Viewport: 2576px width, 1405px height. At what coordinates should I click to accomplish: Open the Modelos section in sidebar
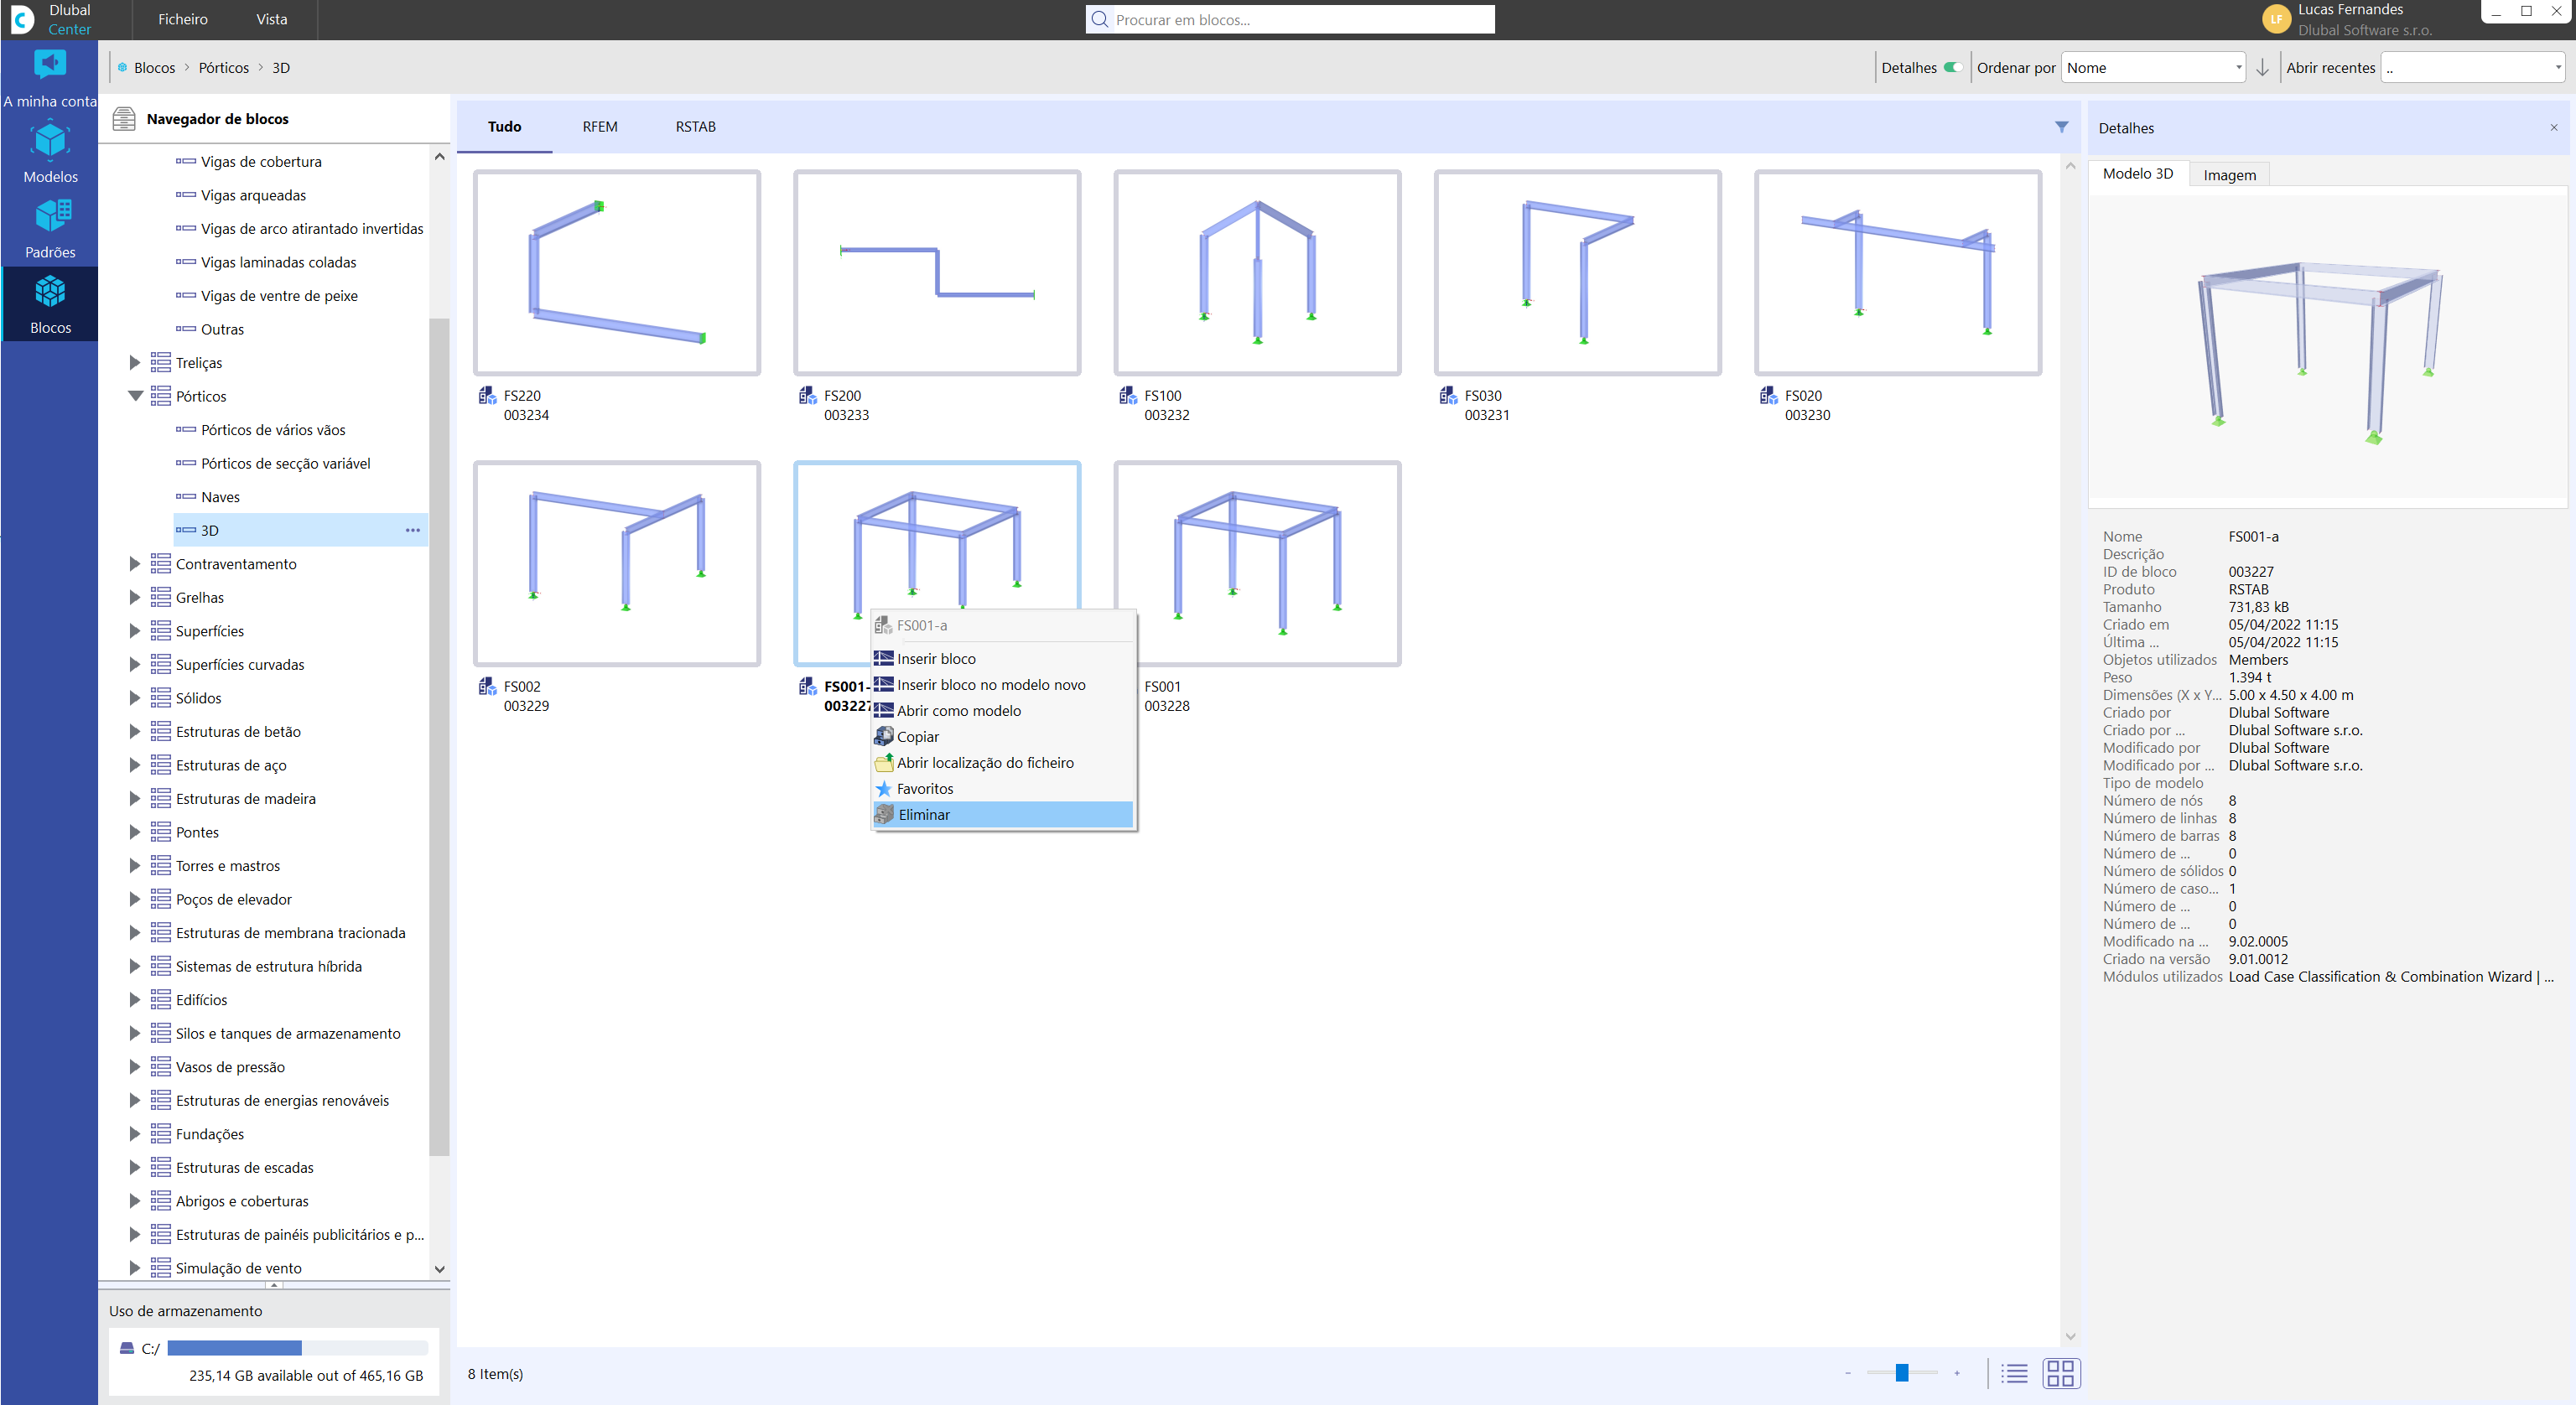tap(50, 152)
